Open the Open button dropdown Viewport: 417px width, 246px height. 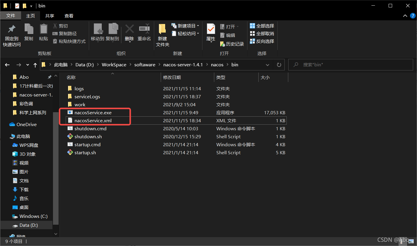pyautogui.click(x=237, y=27)
